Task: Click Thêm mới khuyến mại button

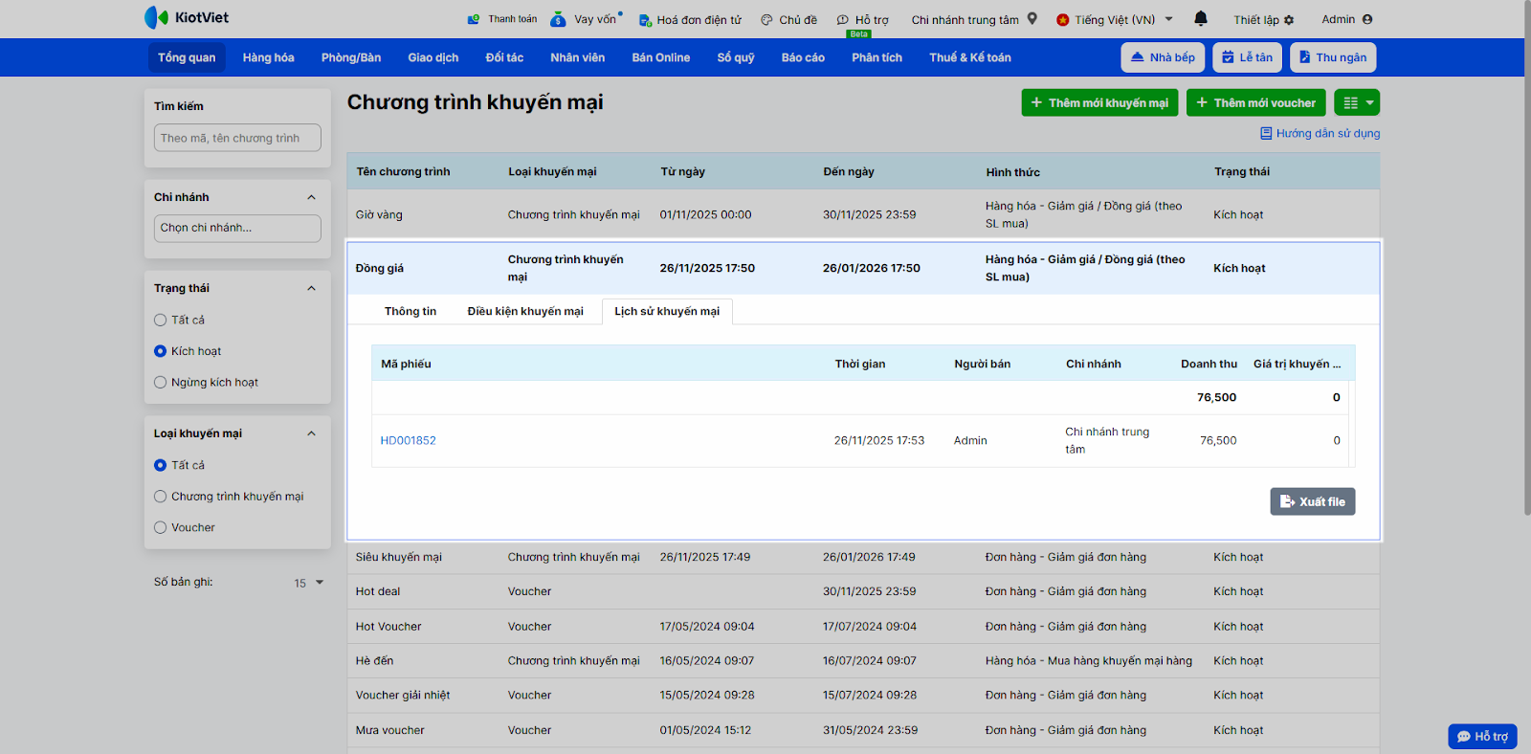Action: pos(1099,102)
